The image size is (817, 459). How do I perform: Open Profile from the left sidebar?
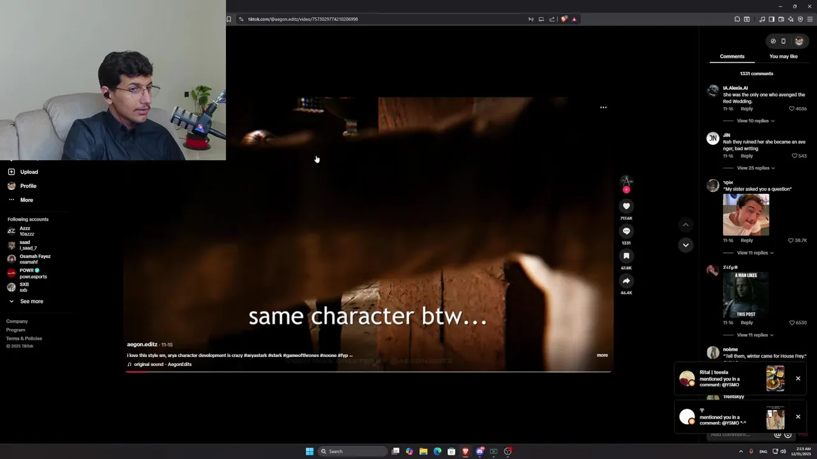coord(22,186)
